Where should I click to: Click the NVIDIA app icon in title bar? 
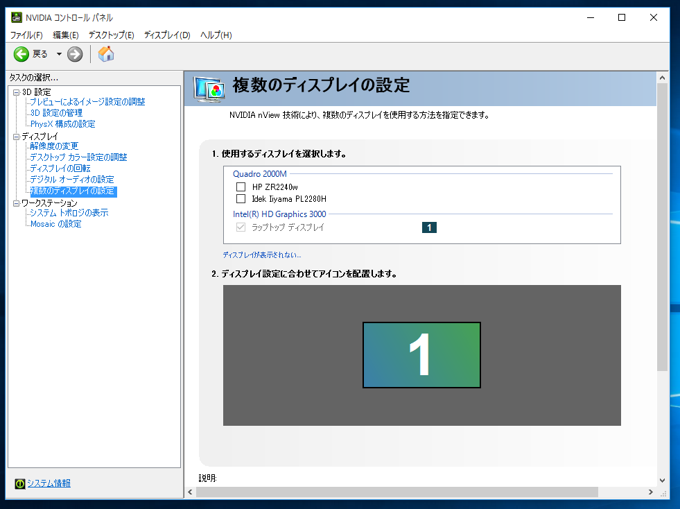17,17
